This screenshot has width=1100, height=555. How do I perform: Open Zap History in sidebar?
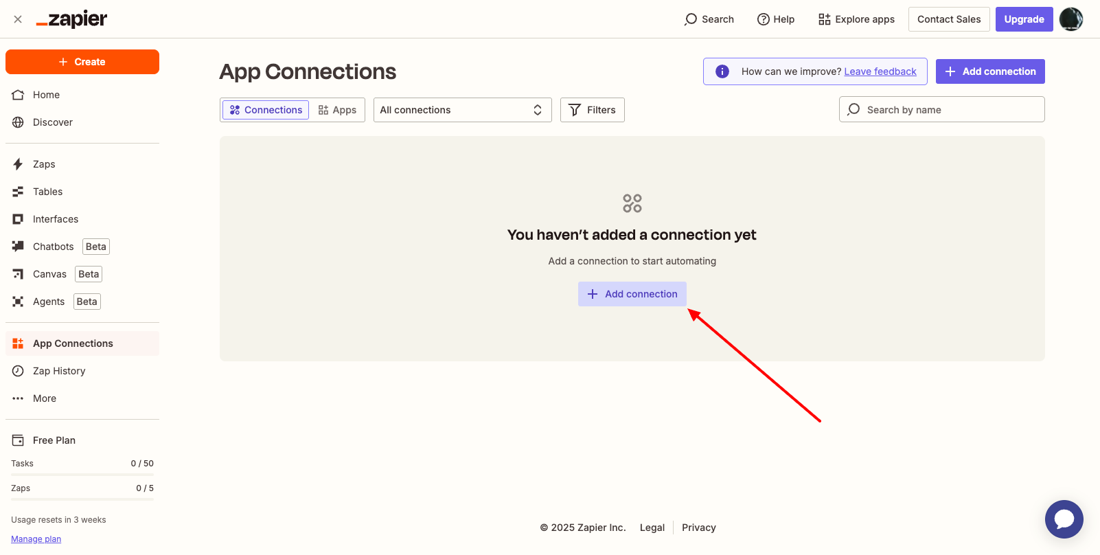(82, 371)
